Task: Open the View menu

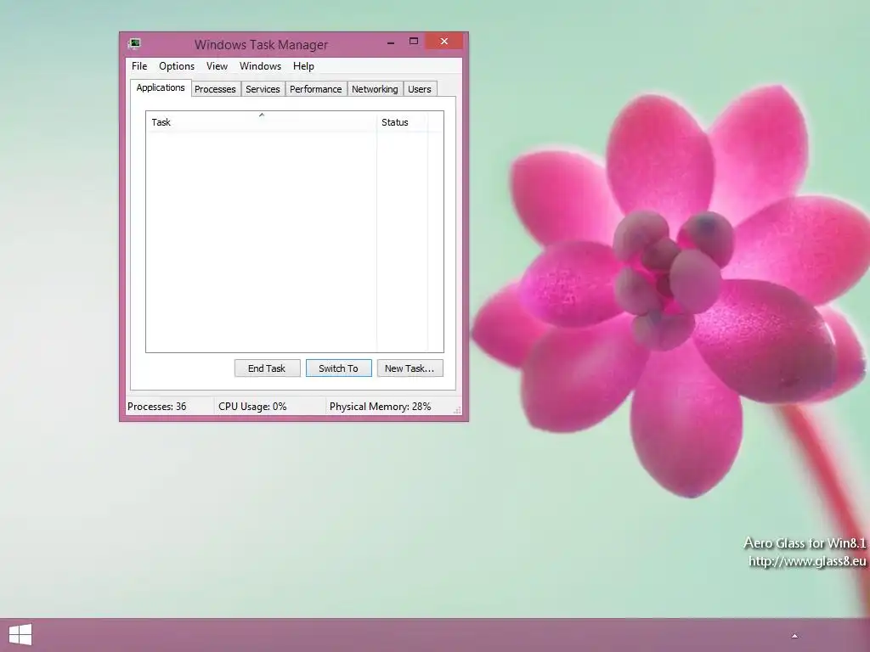Action: (x=217, y=66)
